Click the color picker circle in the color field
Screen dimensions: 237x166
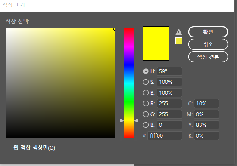pyautogui.click(x=115, y=29)
